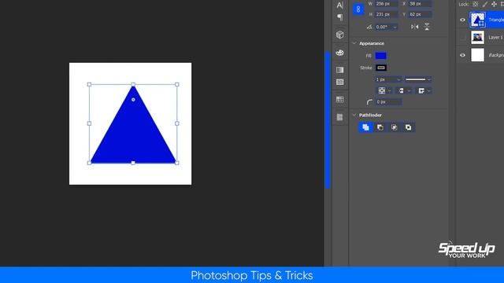504x283 pixels.
Task: Lock transparent pixels in Layers panel
Action: point(475,4)
